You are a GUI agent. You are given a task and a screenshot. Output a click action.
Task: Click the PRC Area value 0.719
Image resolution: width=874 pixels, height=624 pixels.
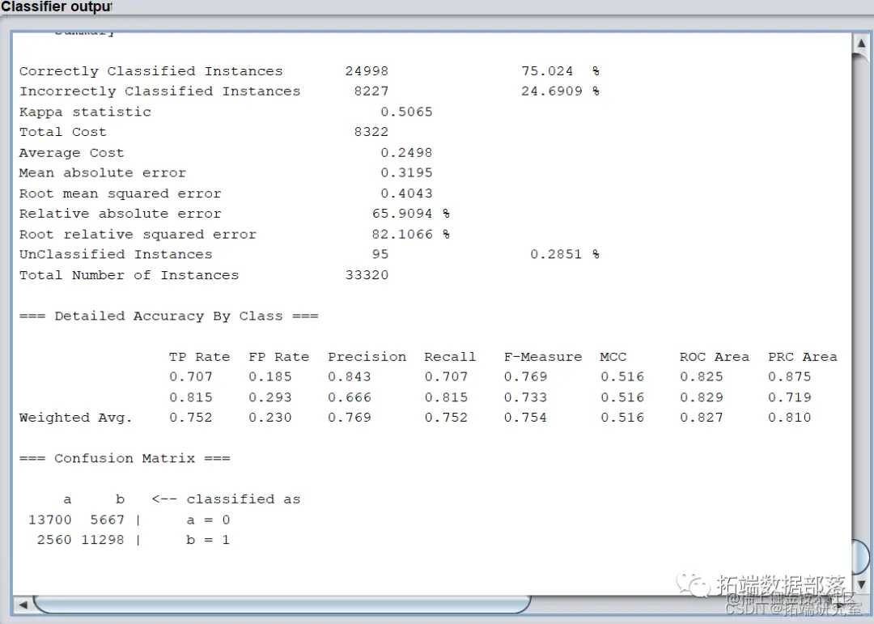pyautogui.click(x=789, y=397)
